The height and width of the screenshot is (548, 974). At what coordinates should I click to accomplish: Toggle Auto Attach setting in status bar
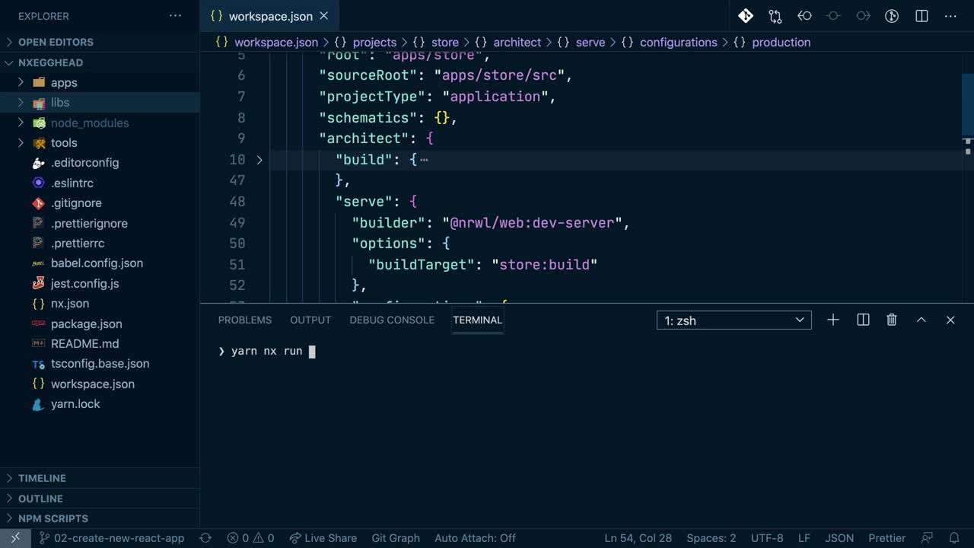(x=475, y=538)
